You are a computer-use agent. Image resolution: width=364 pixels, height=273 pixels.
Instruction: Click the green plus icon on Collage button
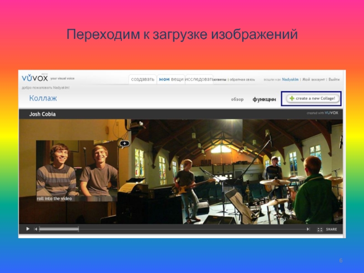click(292, 98)
